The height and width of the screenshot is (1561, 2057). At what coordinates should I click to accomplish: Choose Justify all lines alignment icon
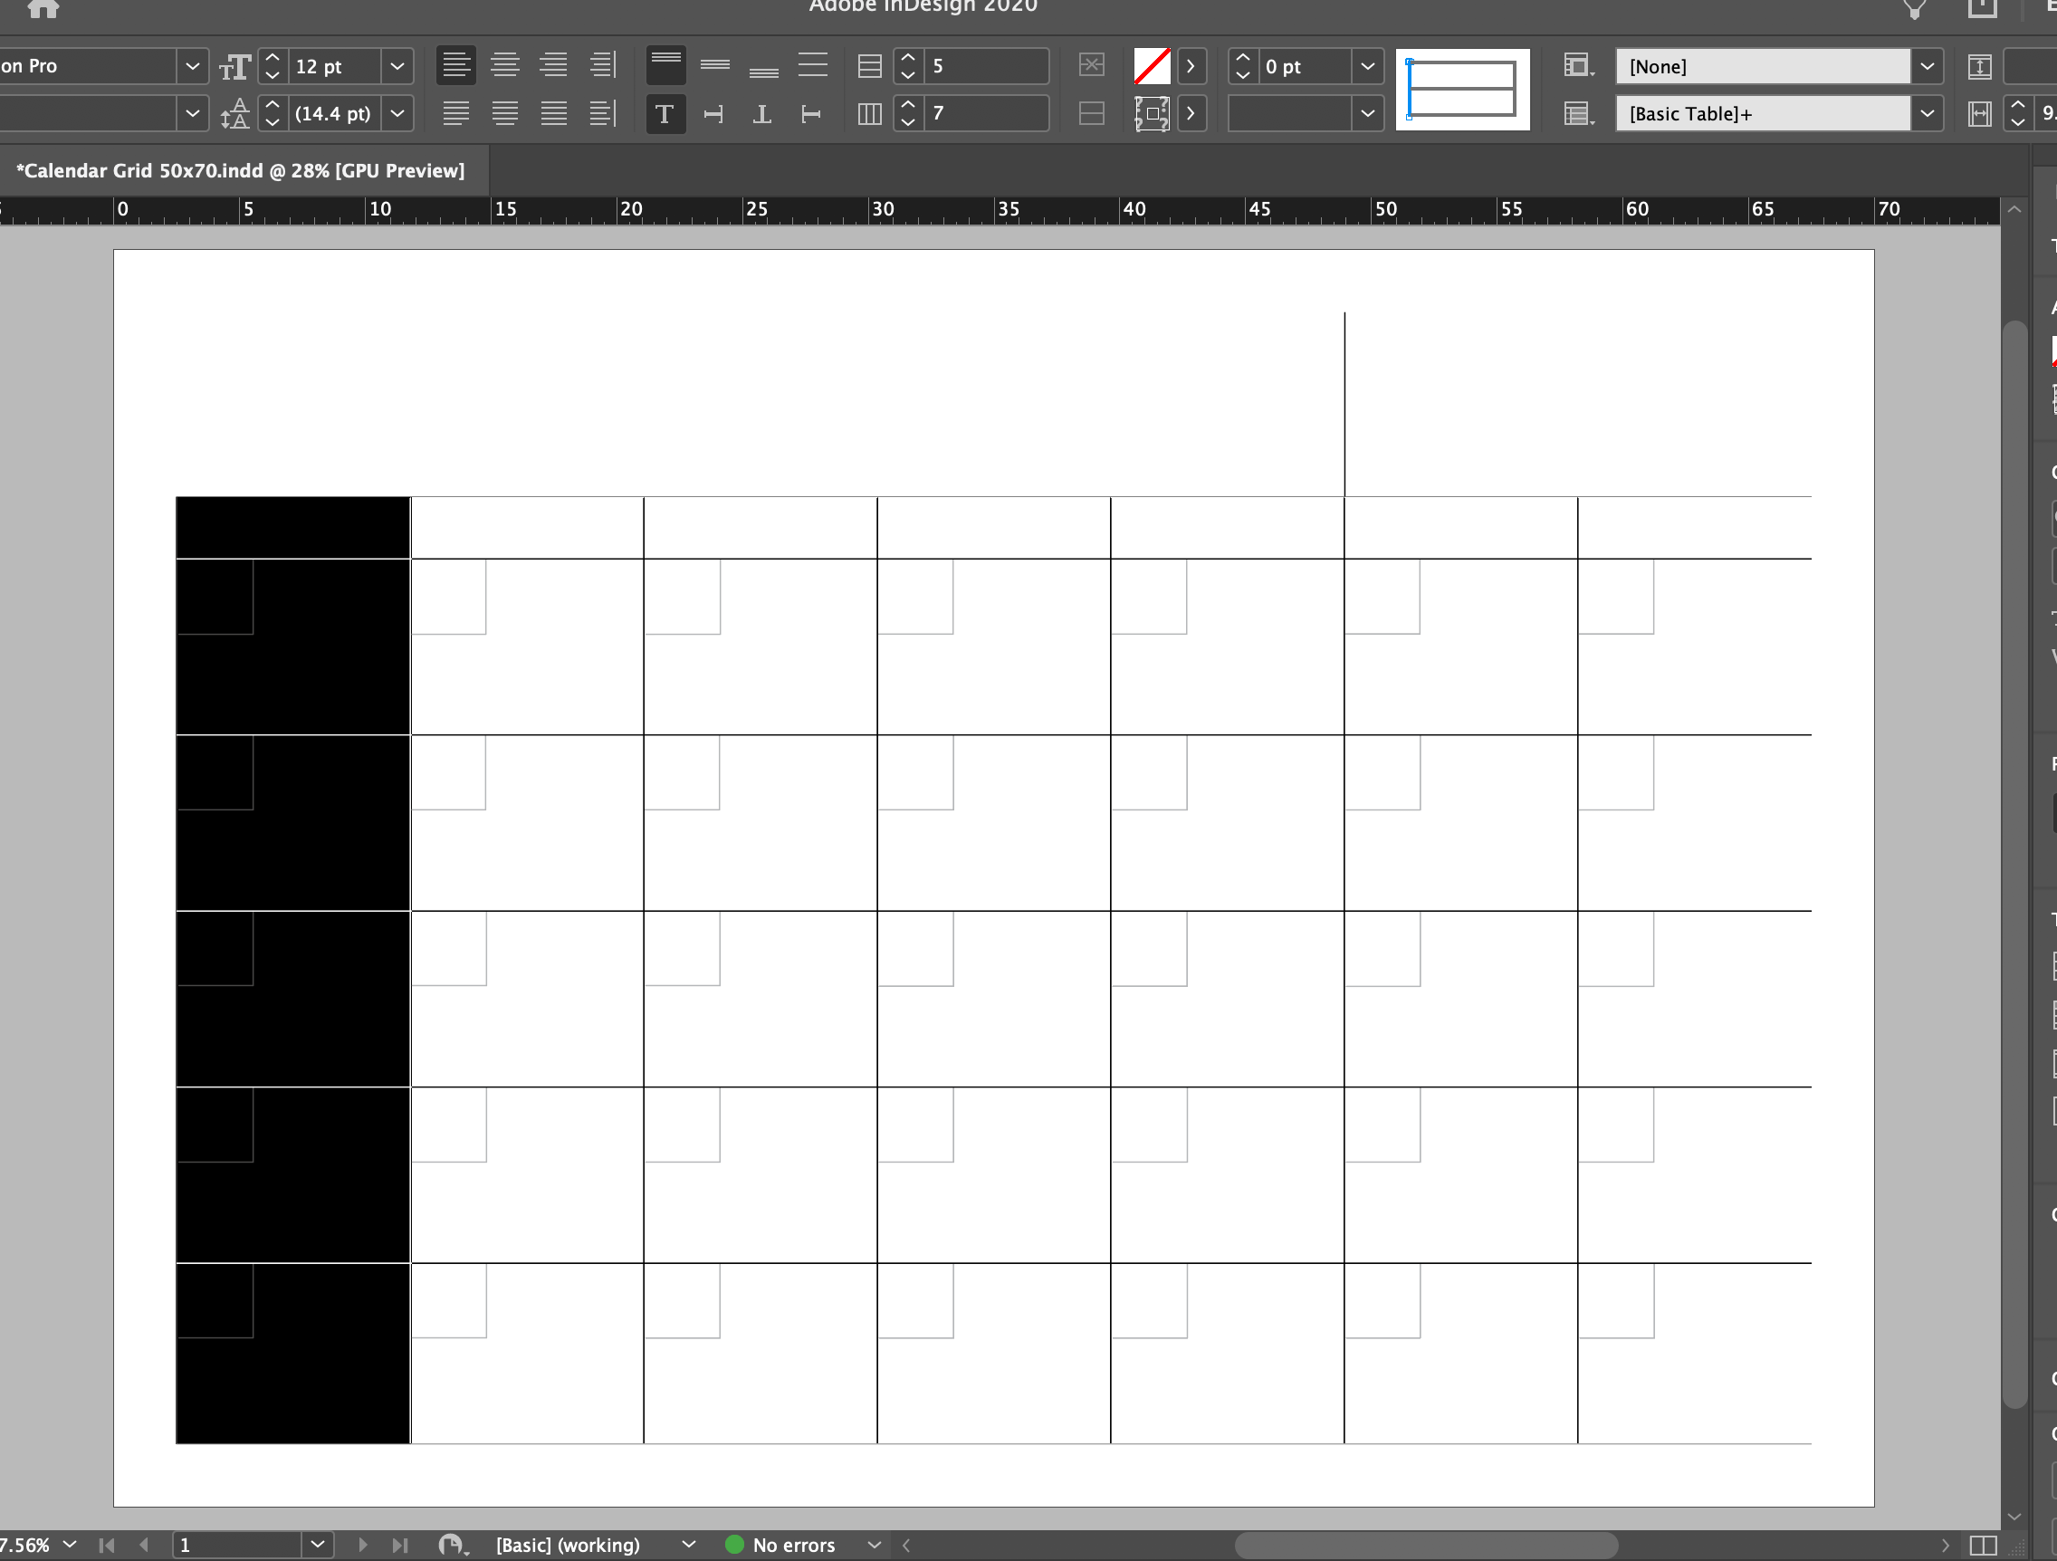pos(553,113)
